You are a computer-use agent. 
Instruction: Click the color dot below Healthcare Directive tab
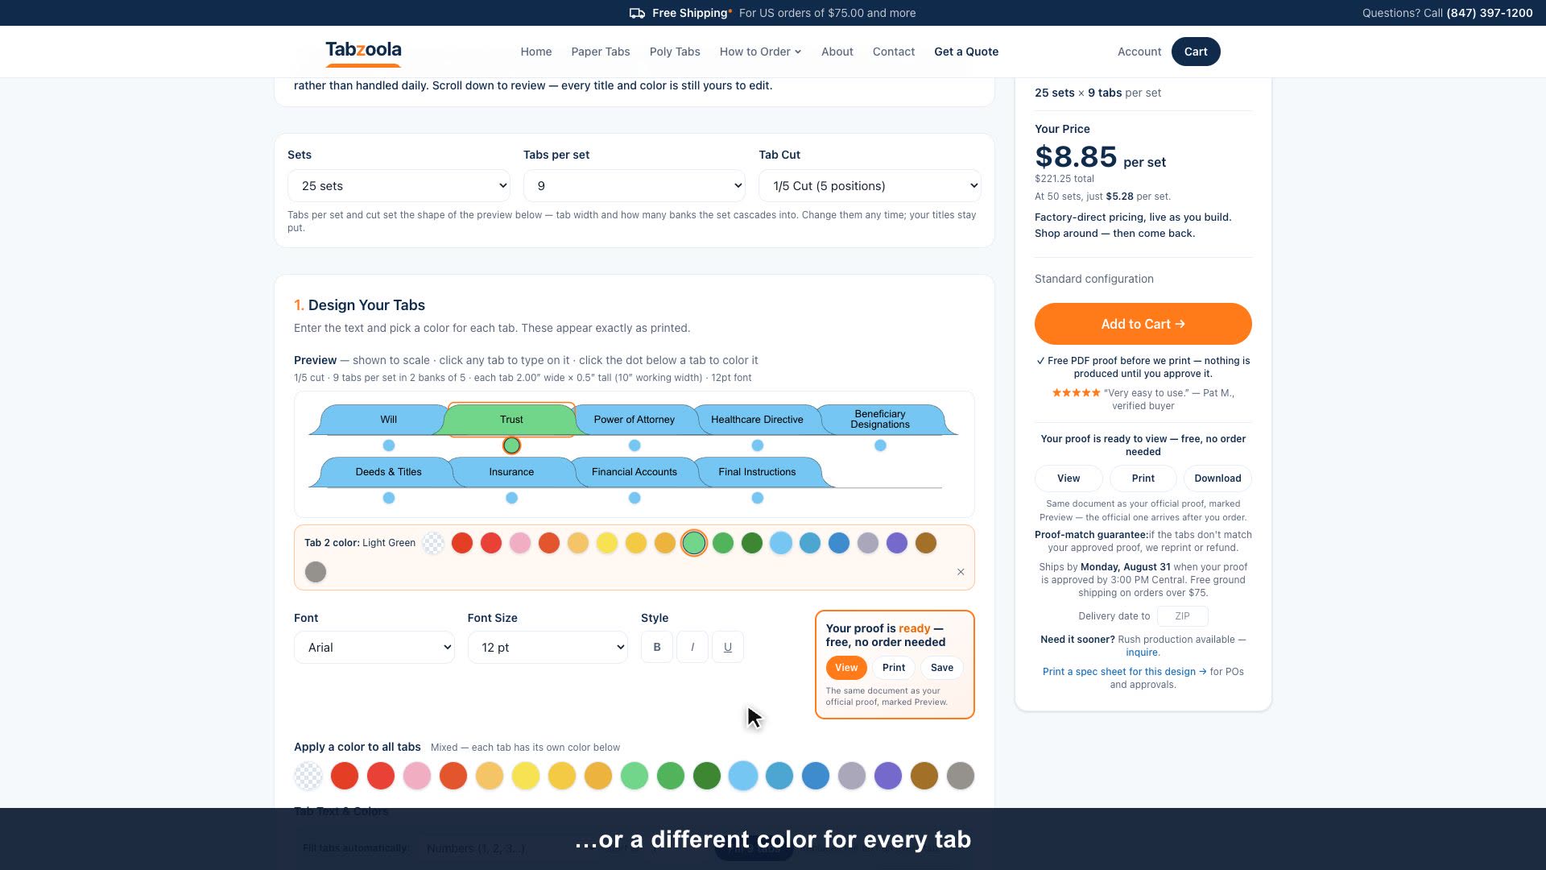[x=757, y=445]
